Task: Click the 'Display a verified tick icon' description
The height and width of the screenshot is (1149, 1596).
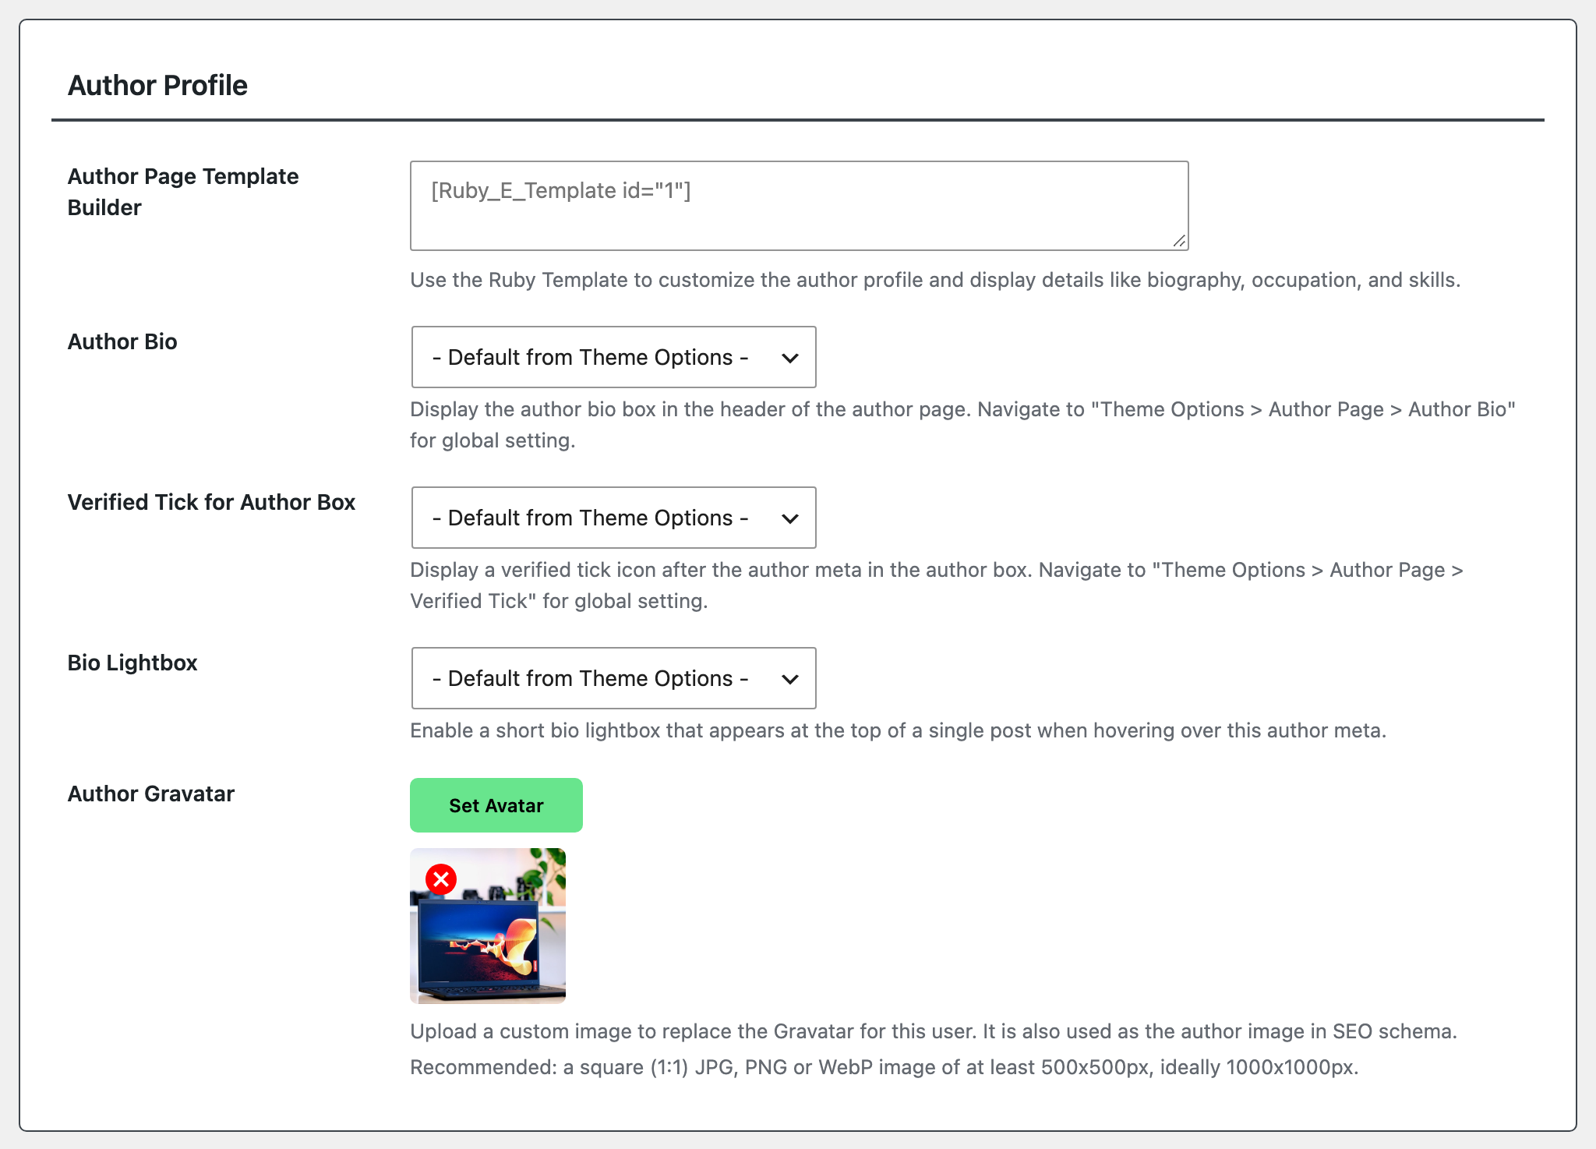Action: (x=937, y=585)
